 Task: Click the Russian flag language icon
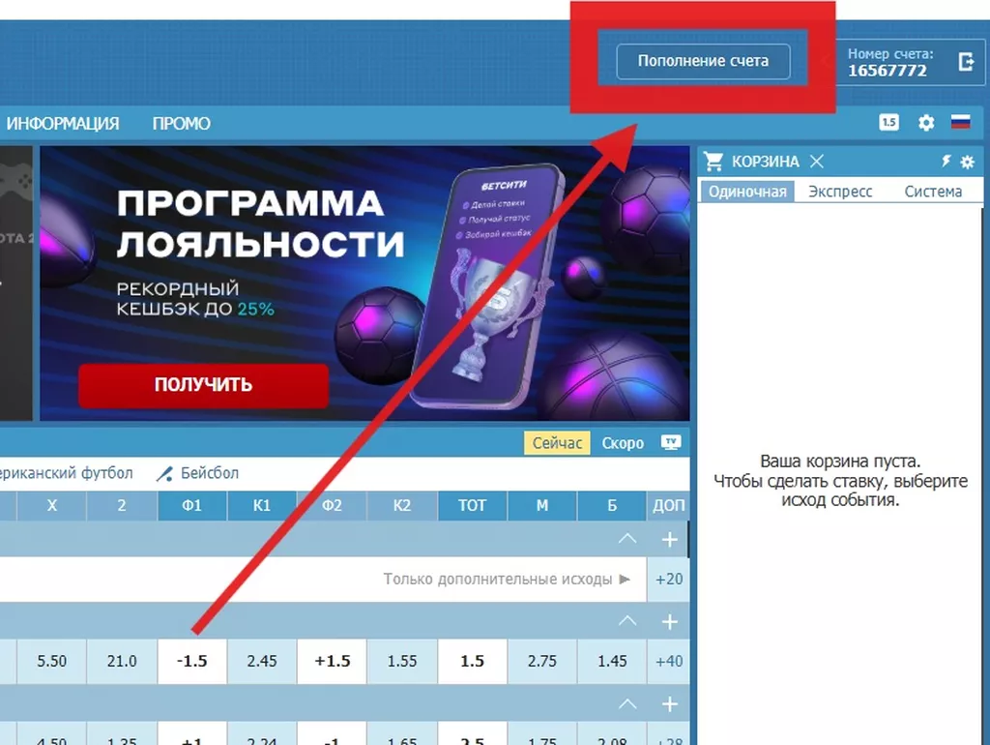960,121
